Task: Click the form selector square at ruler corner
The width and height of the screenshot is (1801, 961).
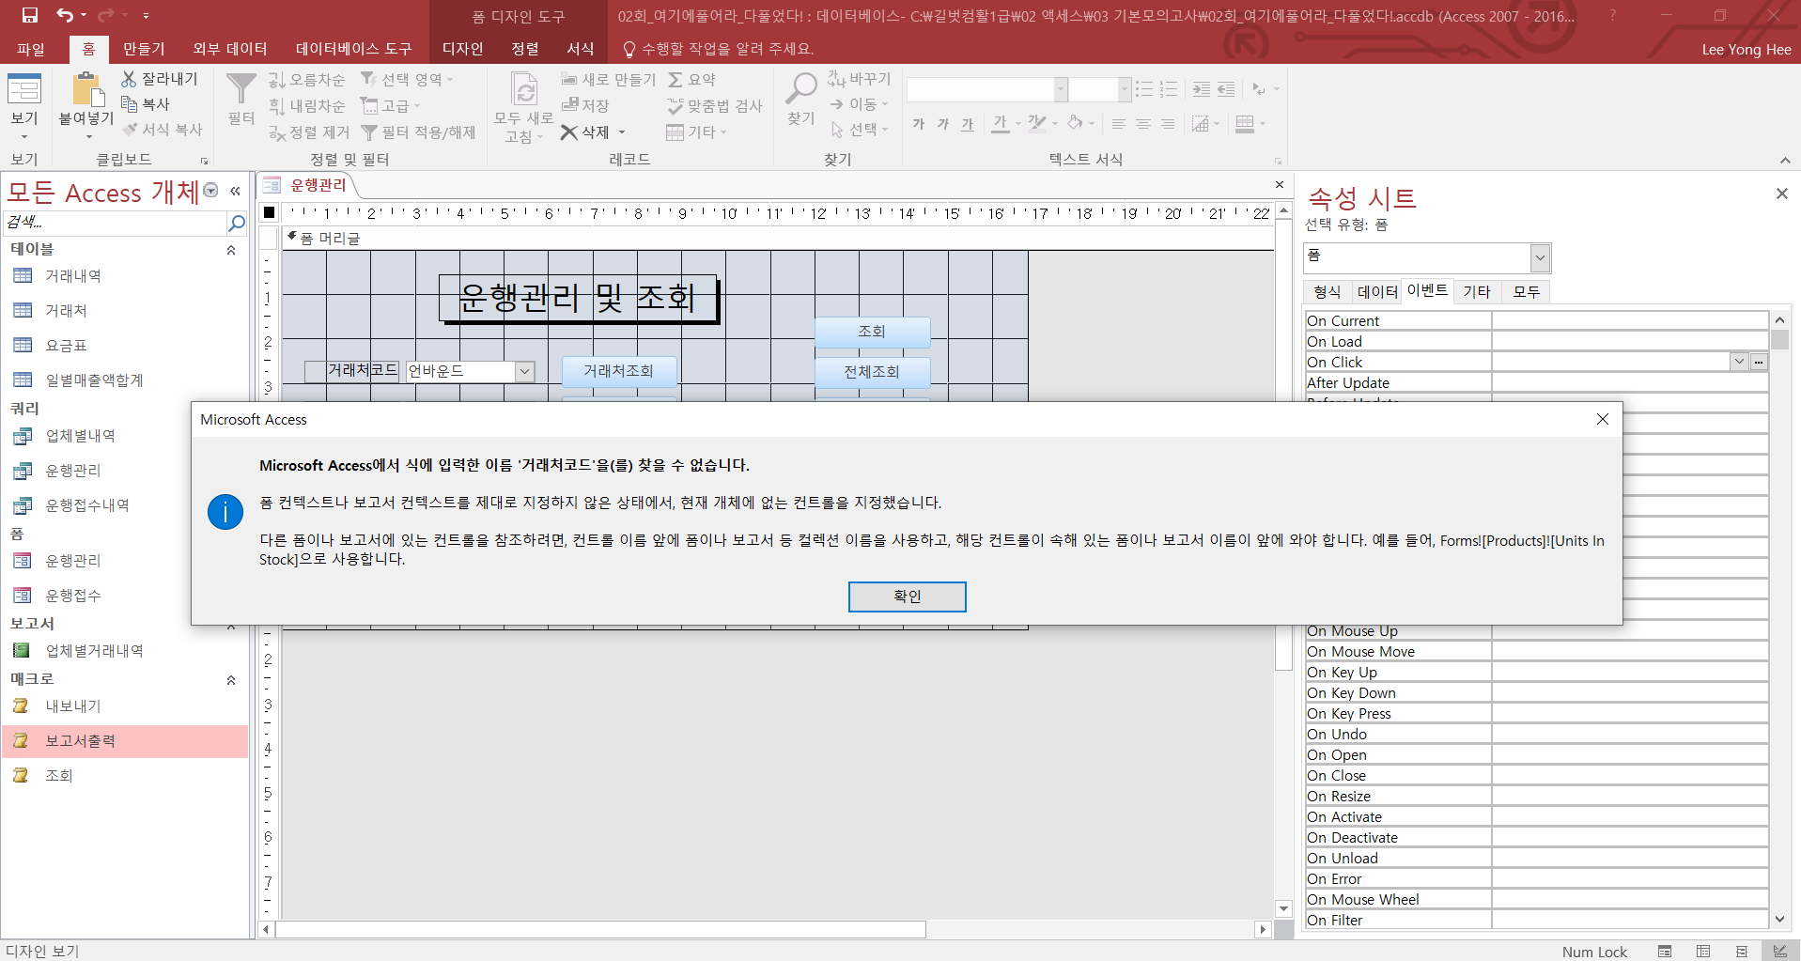Action: click(x=270, y=212)
